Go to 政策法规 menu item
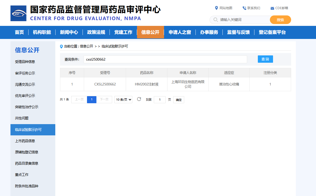 pyautogui.click(x=96, y=32)
